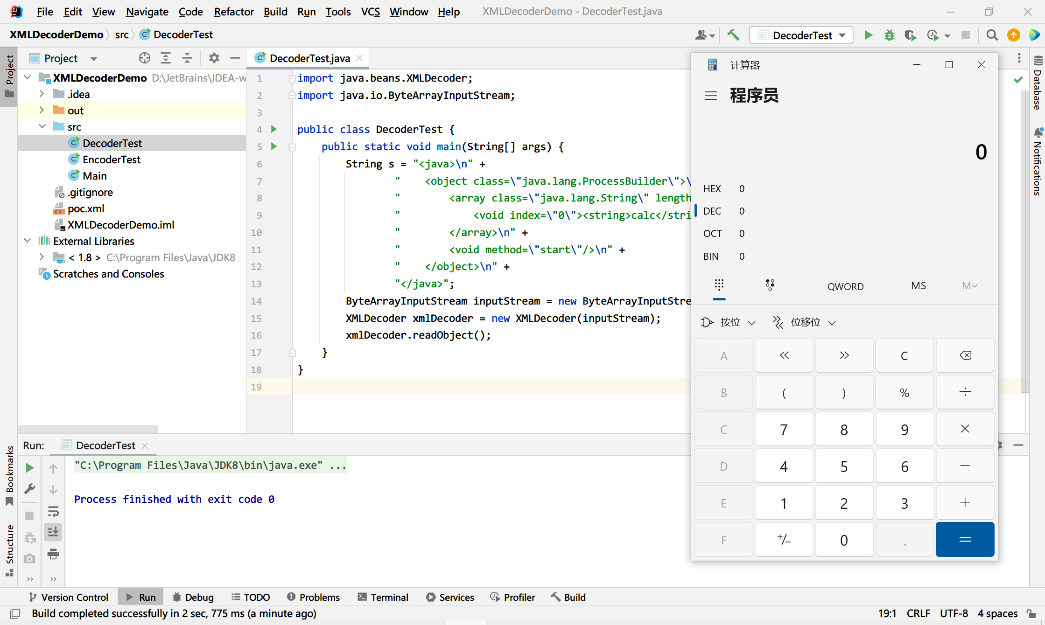Print the Run console output

[53, 554]
